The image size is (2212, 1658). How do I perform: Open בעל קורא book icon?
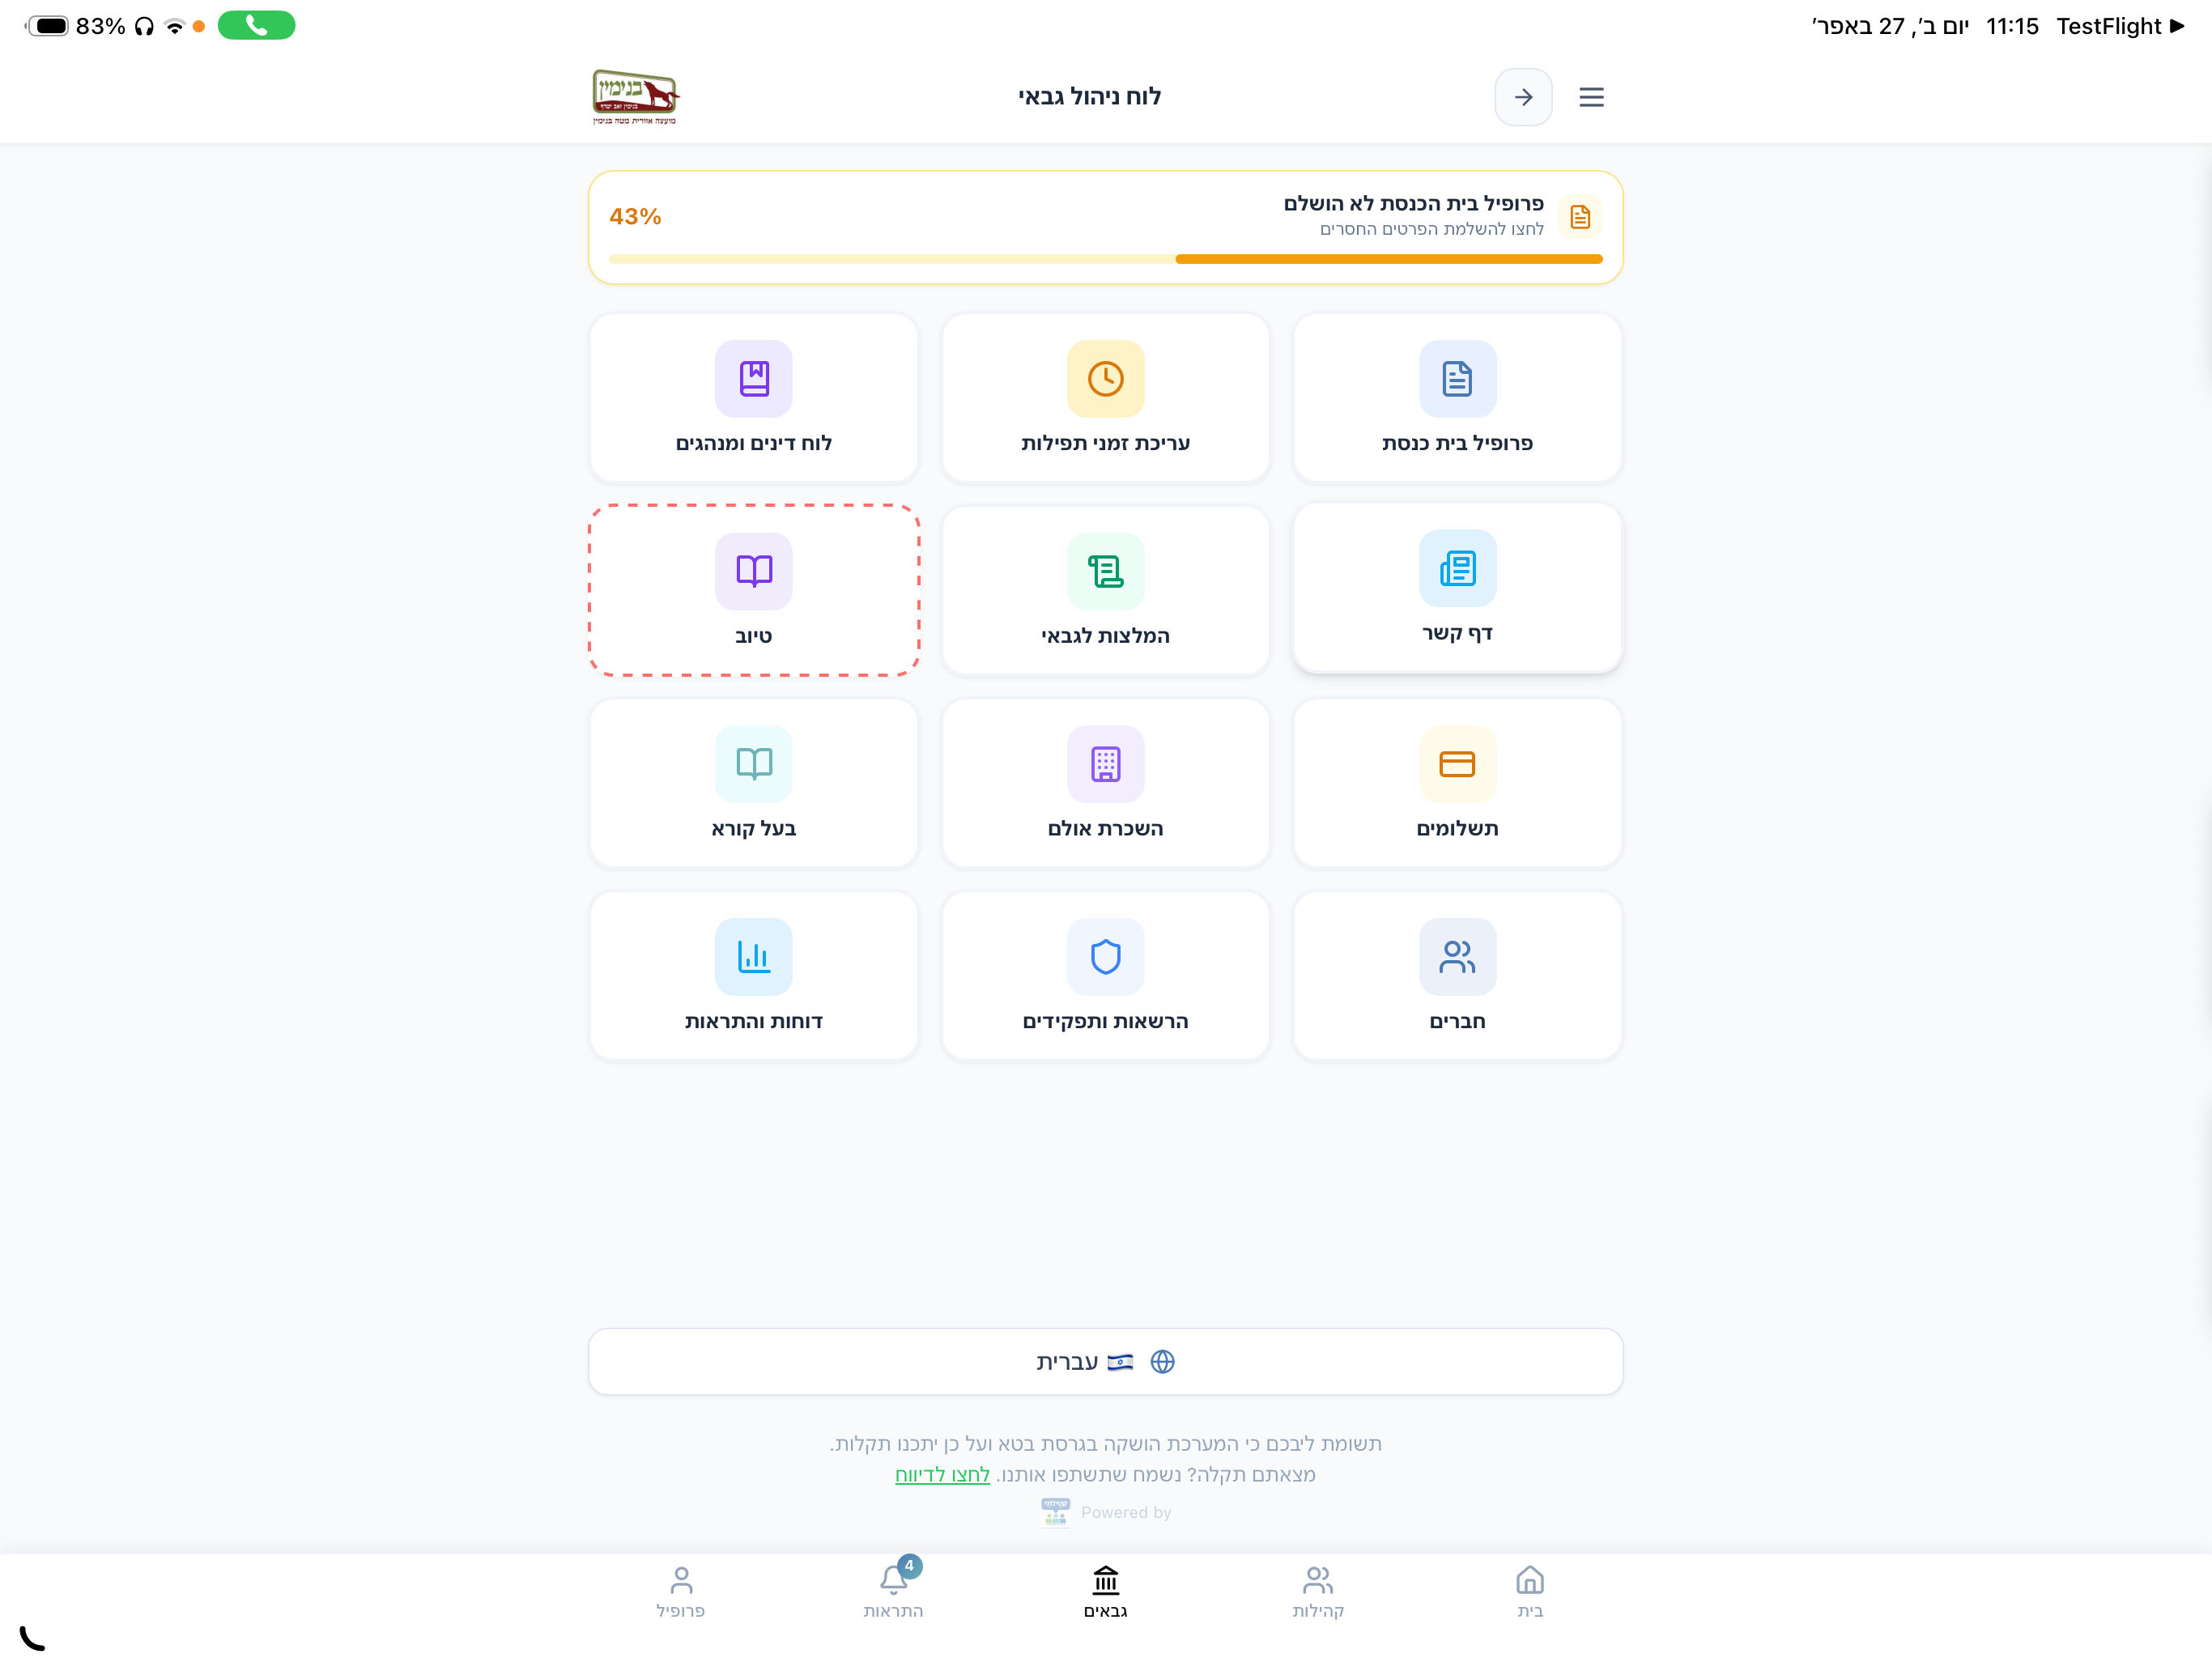click(754, 764)
